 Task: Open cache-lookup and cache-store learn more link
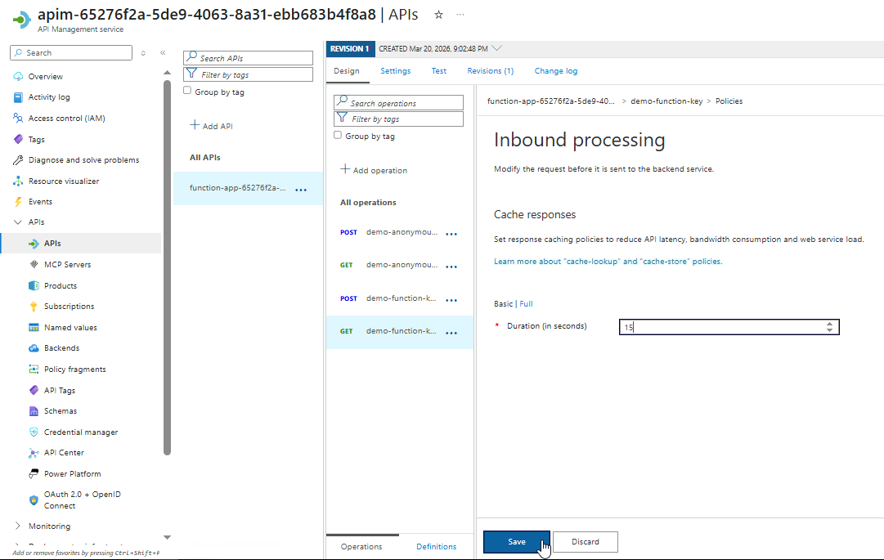click(608, 262)
